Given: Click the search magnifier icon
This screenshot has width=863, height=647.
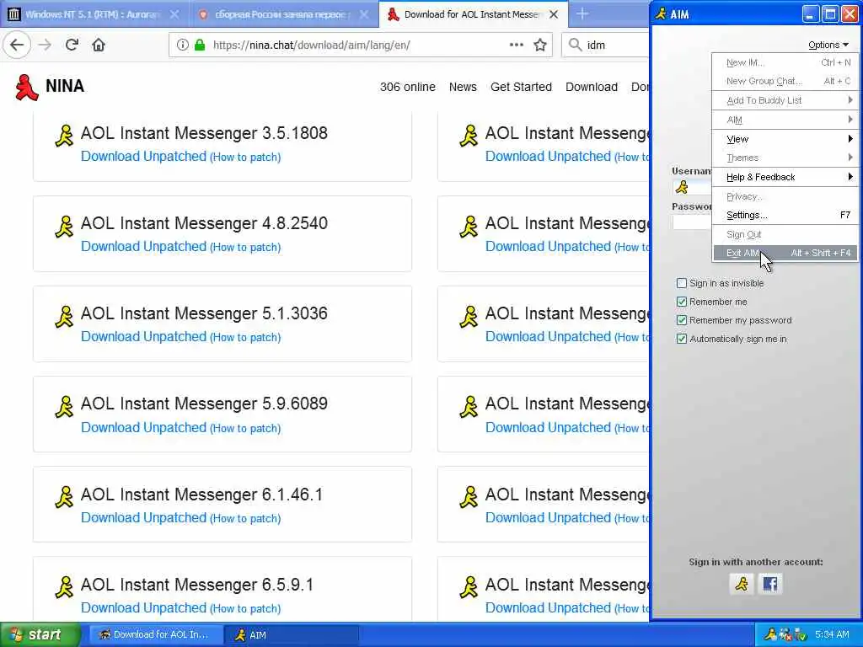Looking at the screenshot, I should pos(575,45).
